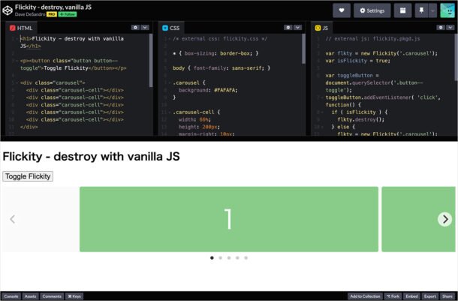The width and height of the screenshot is (458, 301).
Task: Open JS editor settings gear
Action: 441,28
